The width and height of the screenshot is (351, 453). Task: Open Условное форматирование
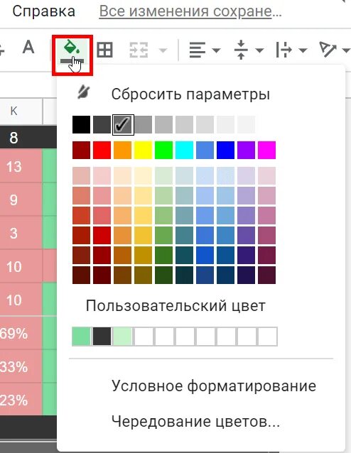click(x=214, y=386)
